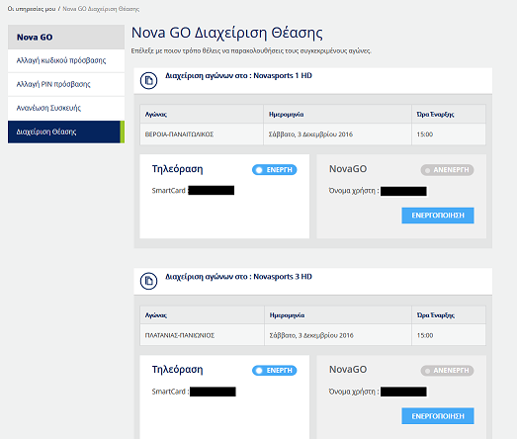Toggle the ΑΝΕΝΕΡΓΗ switch for NovaGO under Novasports 3 HD

tap(447, 371)
